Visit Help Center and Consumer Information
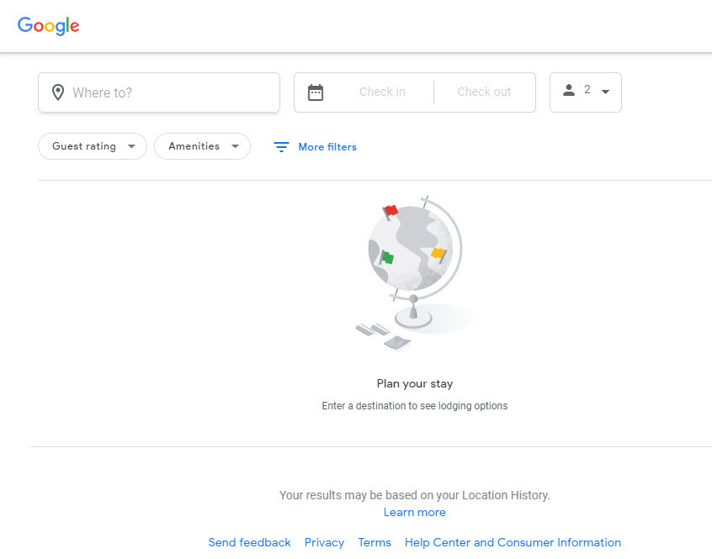The height and width of the screenshot is (559, 712). coord(513,542)
